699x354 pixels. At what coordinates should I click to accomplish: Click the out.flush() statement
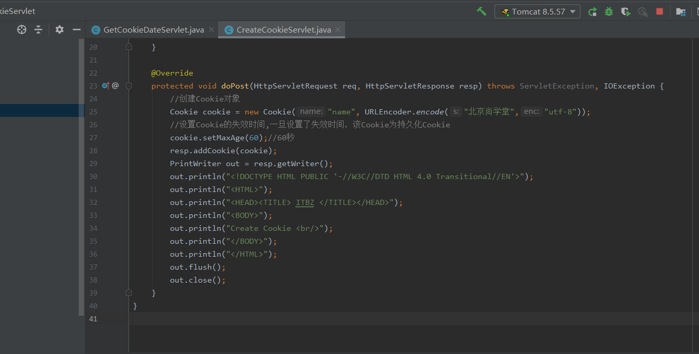(x=198, y=267)
